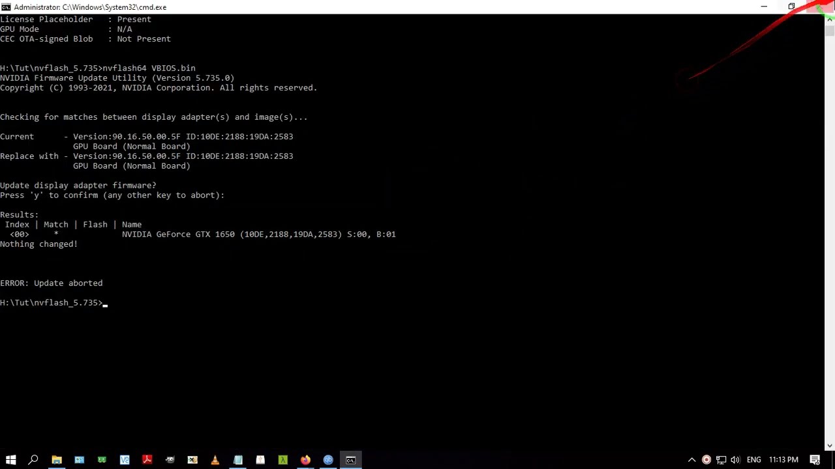Minimize the cmd.exe window
Screen dimensions: 835x469
[764, 7]
